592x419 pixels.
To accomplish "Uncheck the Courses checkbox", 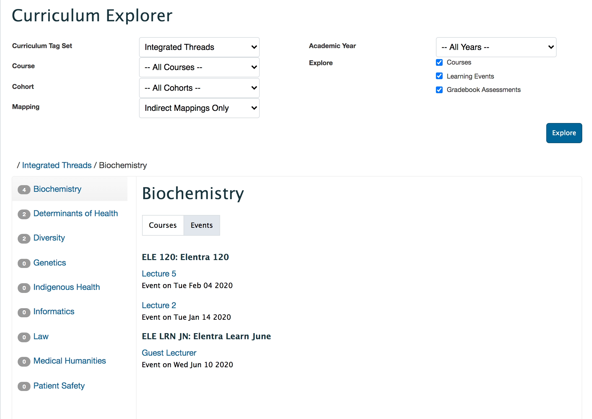I will point(439,62).
